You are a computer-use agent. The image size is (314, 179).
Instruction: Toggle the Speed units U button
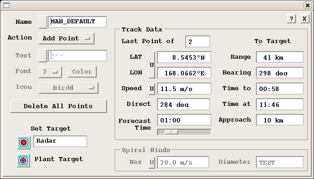click(x=152, y=88)
